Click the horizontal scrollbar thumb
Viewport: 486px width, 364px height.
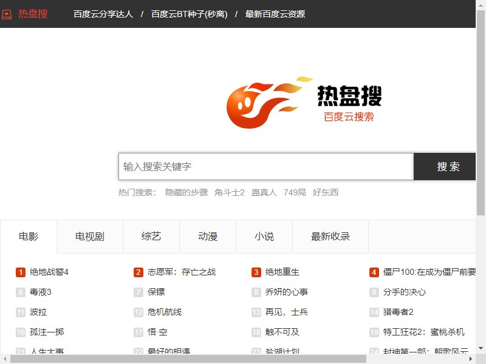coord(188,359)
